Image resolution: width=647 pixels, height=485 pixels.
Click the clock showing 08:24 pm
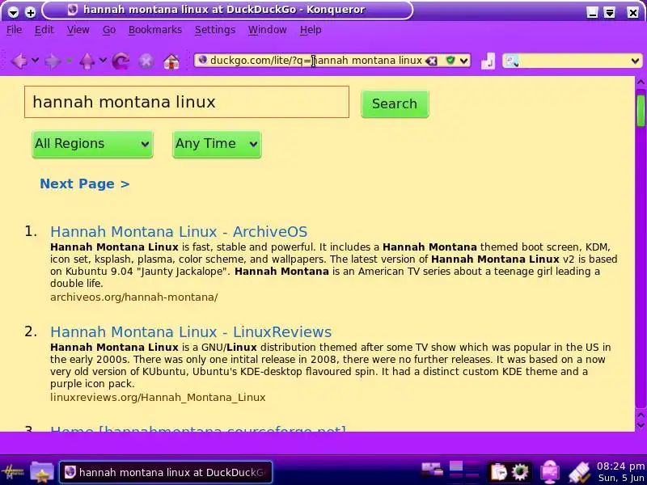coord(620,466)
